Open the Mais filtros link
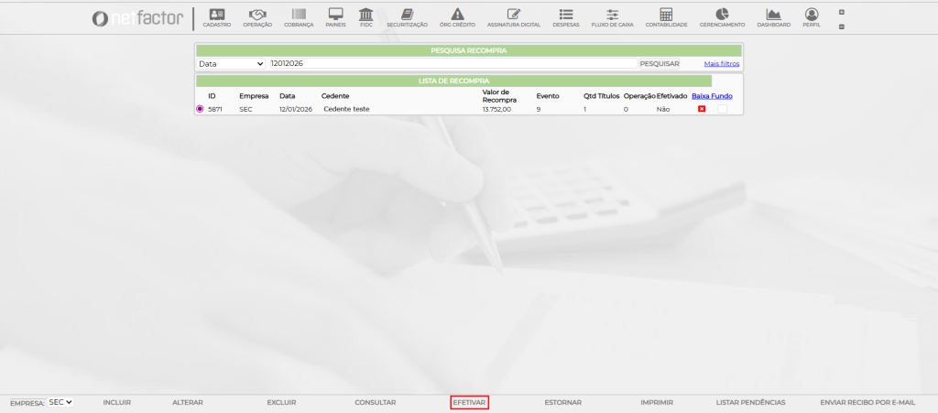938x413 pixels. (721, 64)
